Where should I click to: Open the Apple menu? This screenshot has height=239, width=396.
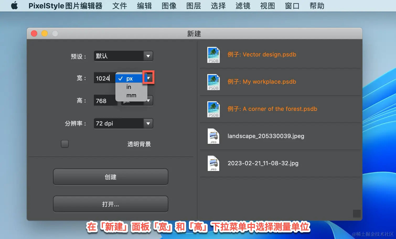click(14, 5)
